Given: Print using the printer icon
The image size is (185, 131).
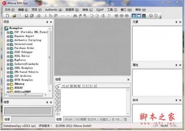Looking at the screenshot, I should (39, 16).
